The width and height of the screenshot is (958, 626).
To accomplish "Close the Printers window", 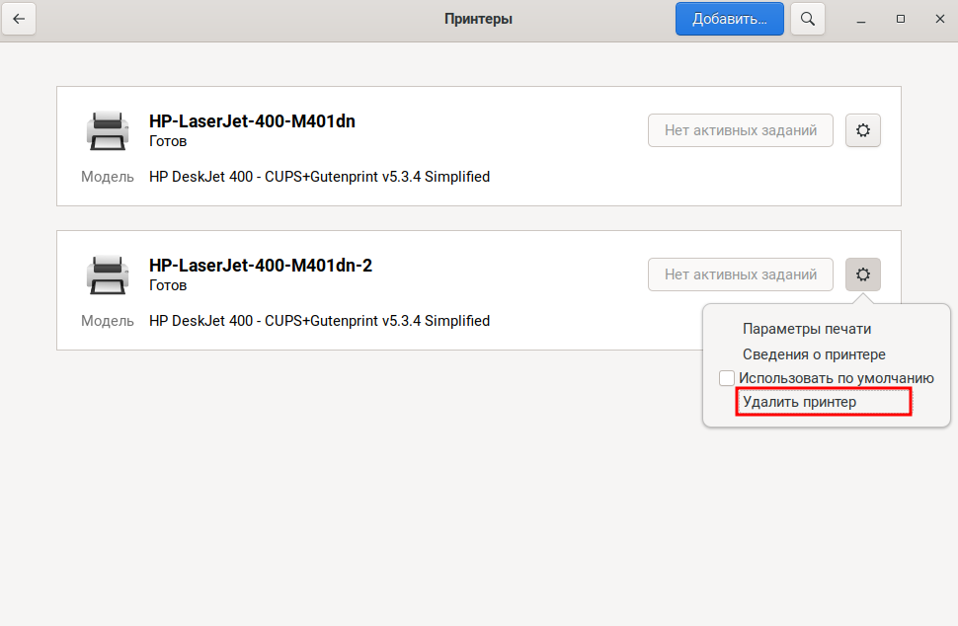I will [x=937, y=19].
